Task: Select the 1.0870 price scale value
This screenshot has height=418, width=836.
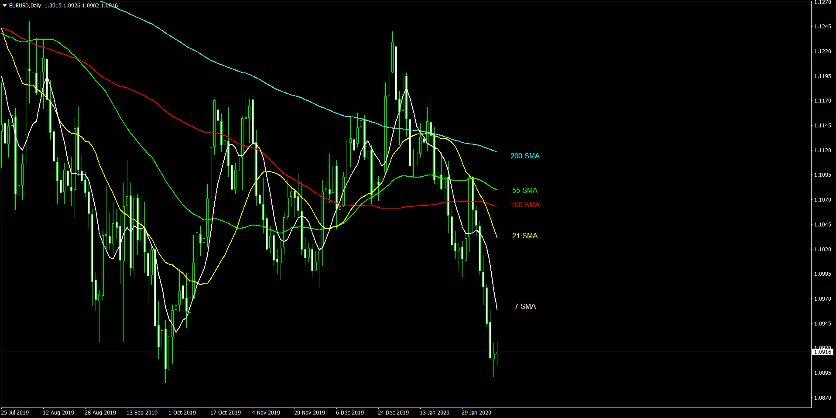Action: click(x=822, y=398)
